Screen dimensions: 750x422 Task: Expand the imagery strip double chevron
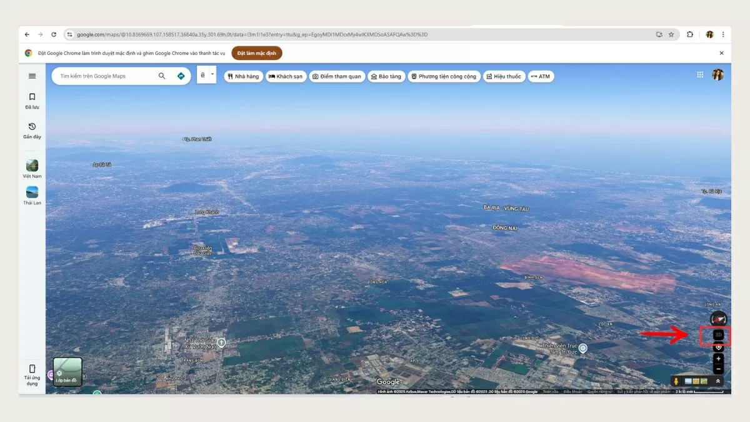[x=718, y=381]
